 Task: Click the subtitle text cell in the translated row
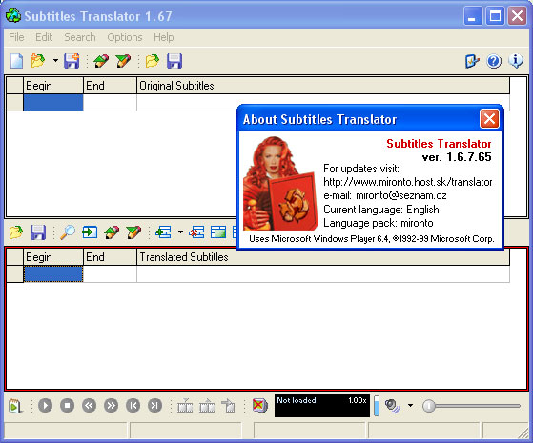tap(323, 274)
